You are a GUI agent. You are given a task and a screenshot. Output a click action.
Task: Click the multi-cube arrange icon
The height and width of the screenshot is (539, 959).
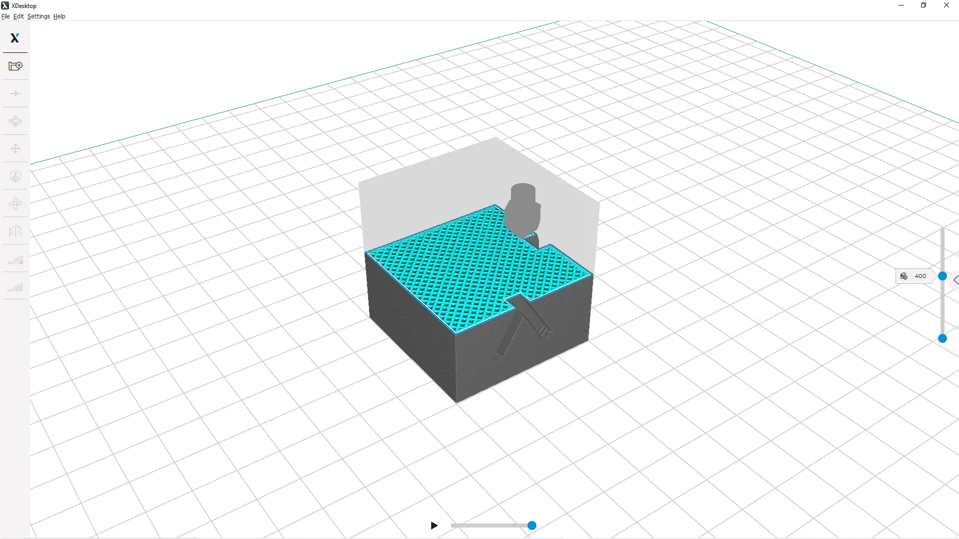click(15, 121)
